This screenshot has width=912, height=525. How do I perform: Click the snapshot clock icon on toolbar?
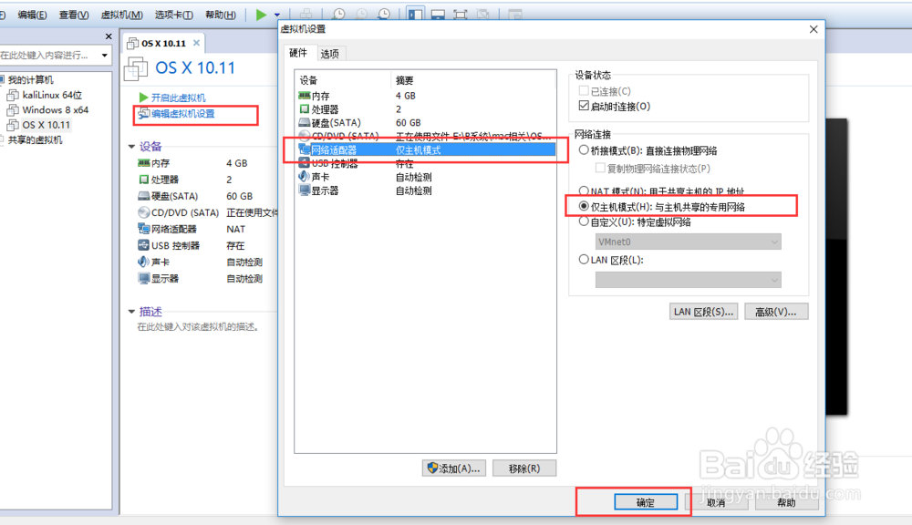[338, 15]
